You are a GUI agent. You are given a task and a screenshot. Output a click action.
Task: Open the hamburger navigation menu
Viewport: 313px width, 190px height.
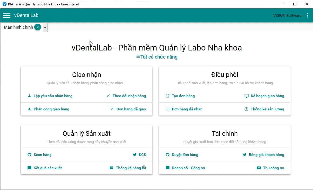6,15
